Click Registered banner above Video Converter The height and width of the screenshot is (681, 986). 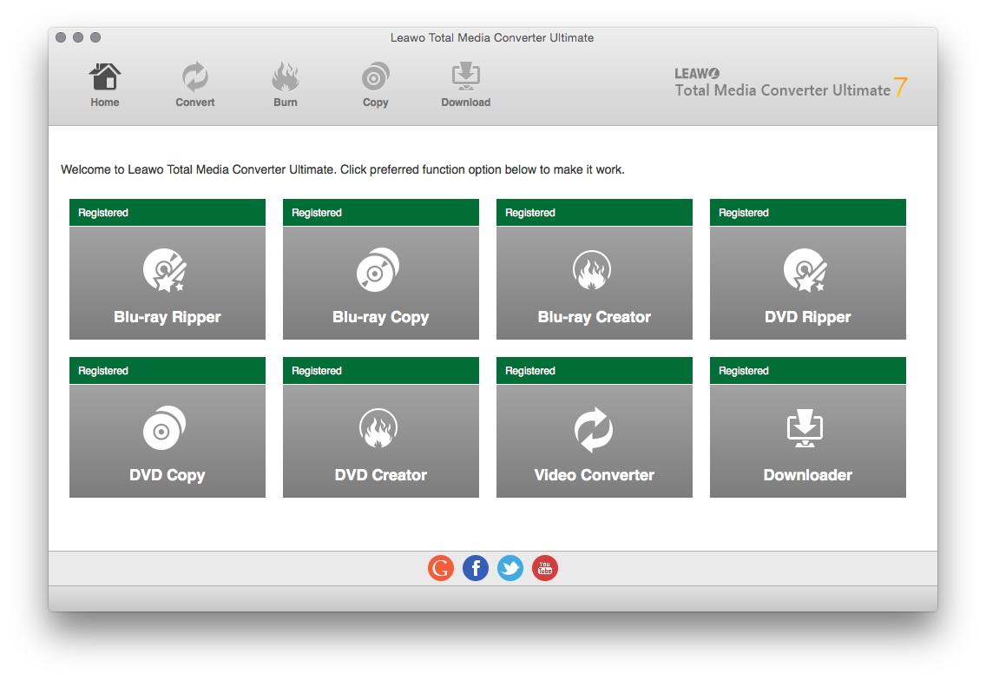(595, 371)
